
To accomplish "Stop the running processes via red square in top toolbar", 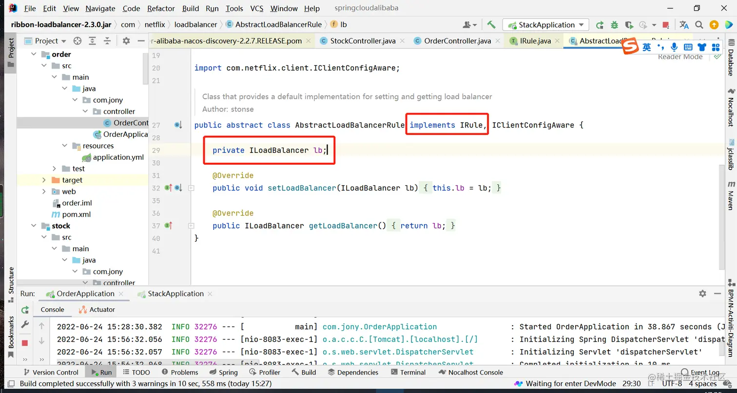I will [x=667, y=25].
